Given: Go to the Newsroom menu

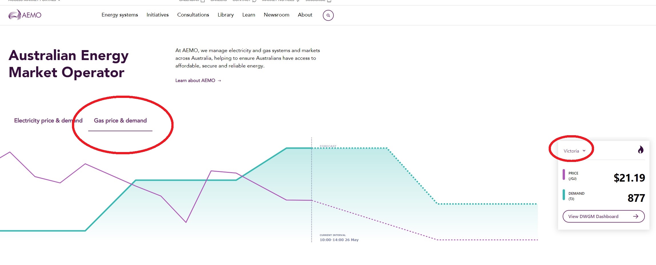Looking at the screenshot, I should click(x=276, y=15).
